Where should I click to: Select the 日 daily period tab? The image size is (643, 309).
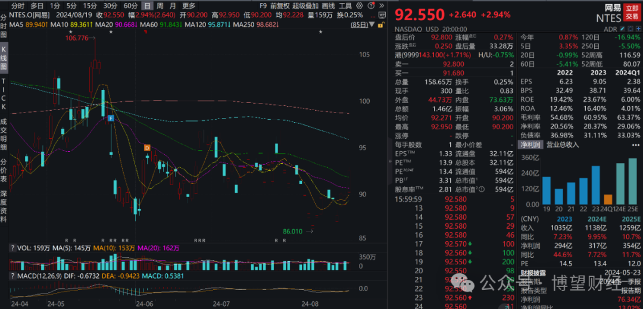pos(147,6)
